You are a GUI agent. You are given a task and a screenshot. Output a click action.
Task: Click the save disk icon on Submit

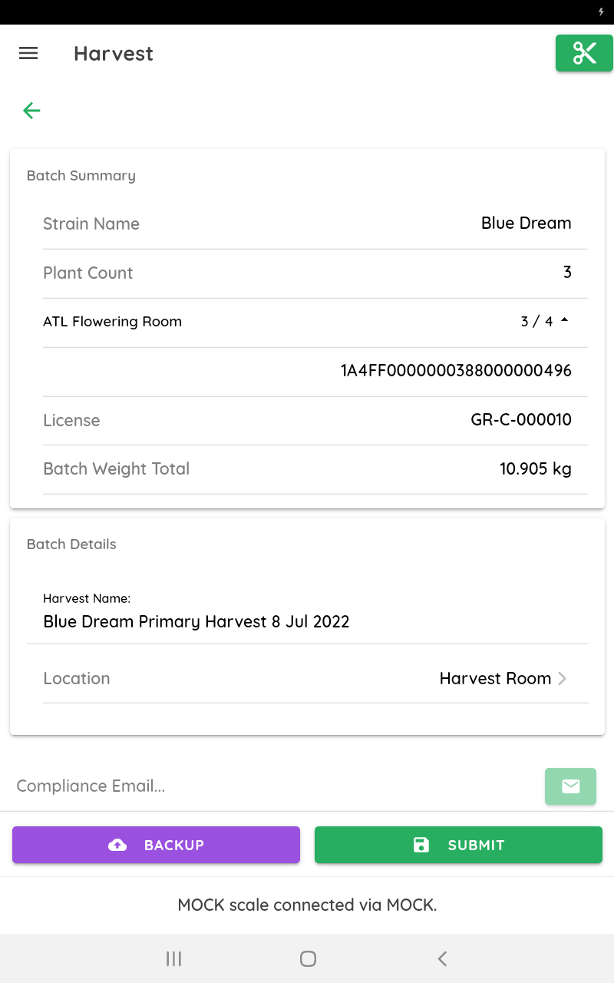(421, 845)
